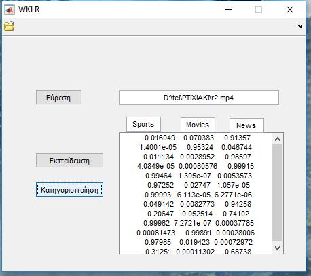Select the value 0.00037785 in results
311x276 pixels.
pos(234,223)
